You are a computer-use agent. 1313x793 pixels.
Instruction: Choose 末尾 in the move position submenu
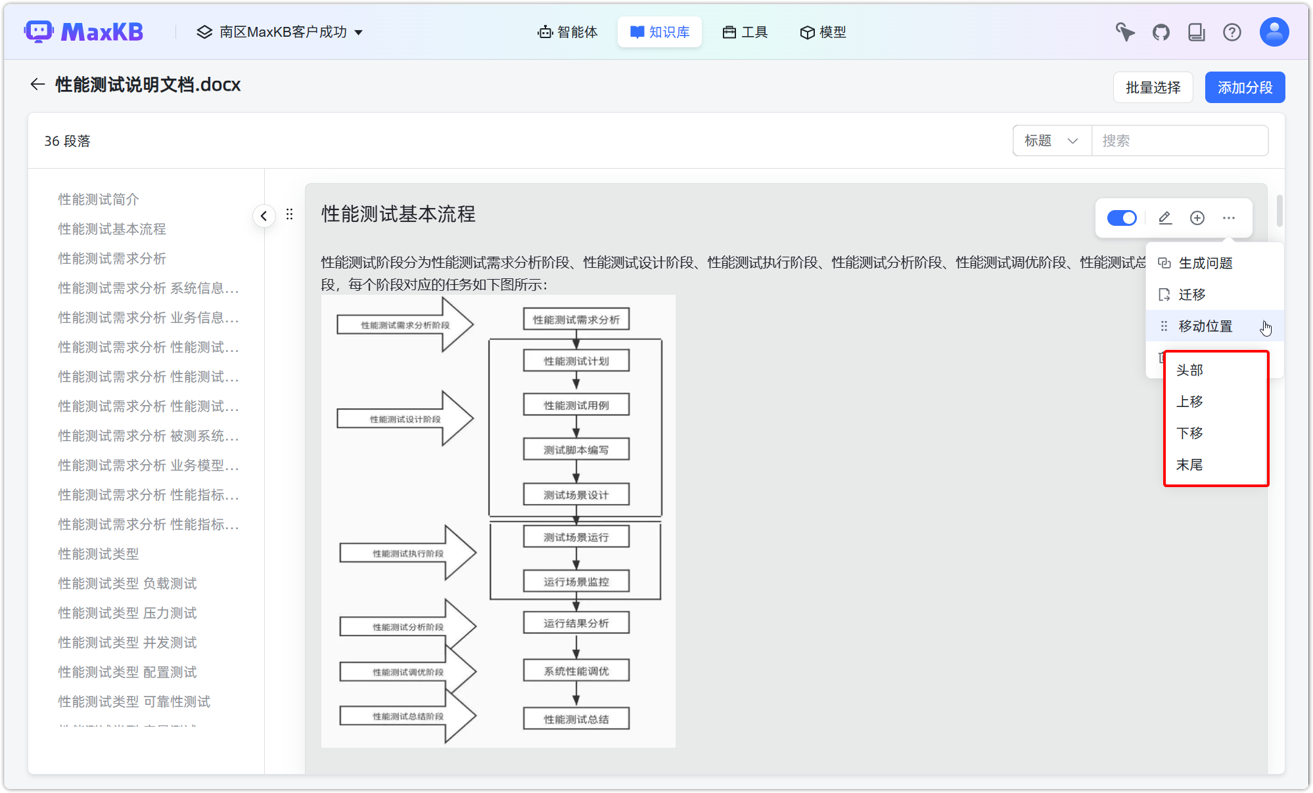pos(1189,465)
